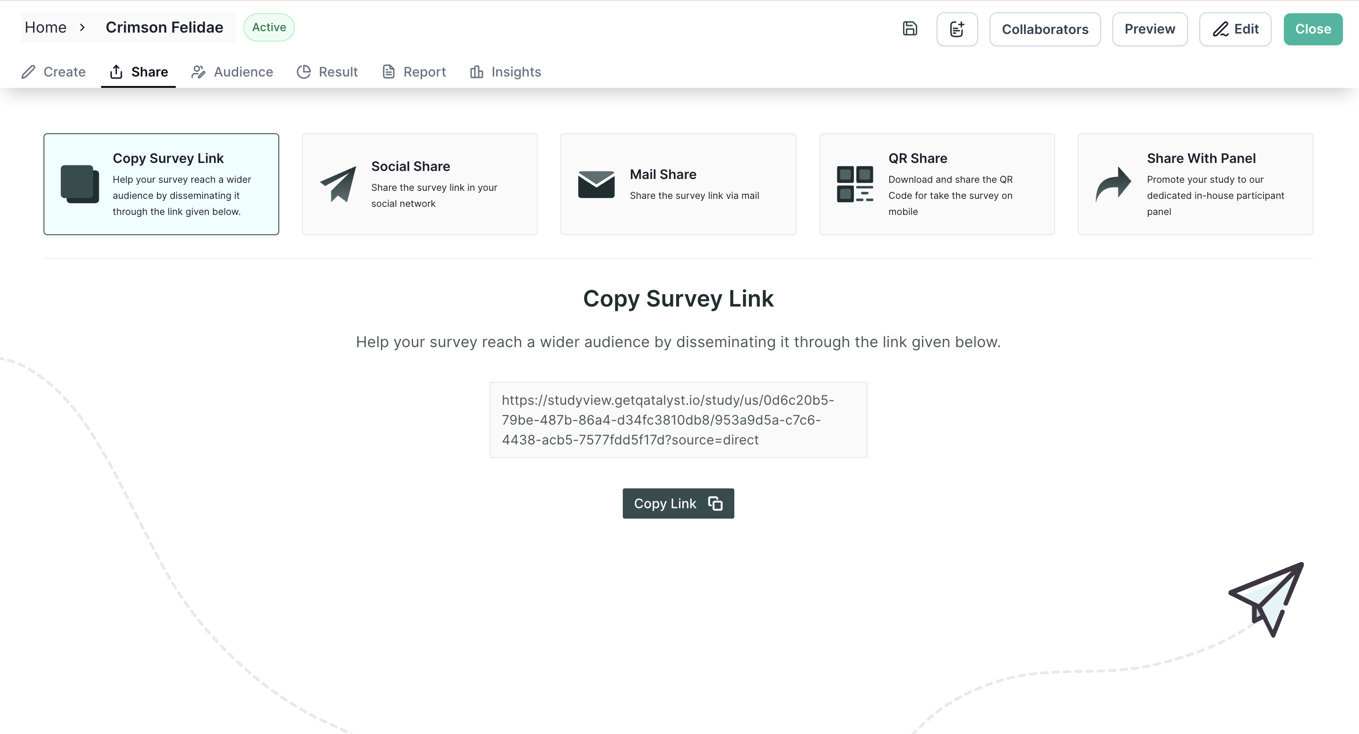Click the 'Copy Survey Link' main heading
This screenshot has height=734, width=1359.
679,299
